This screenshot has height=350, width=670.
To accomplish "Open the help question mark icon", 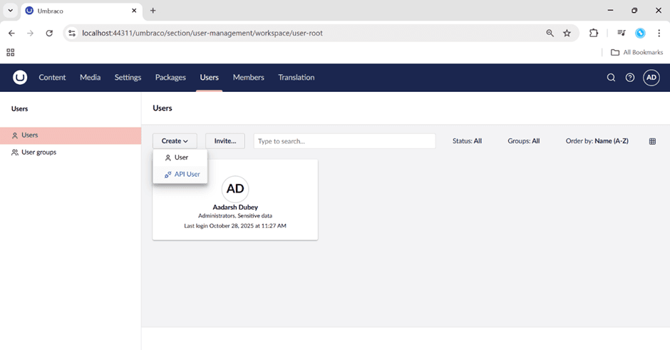I will pos(630,78).
